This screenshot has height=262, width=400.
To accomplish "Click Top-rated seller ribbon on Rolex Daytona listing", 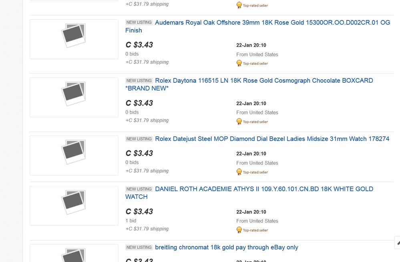I will [252, 122].
